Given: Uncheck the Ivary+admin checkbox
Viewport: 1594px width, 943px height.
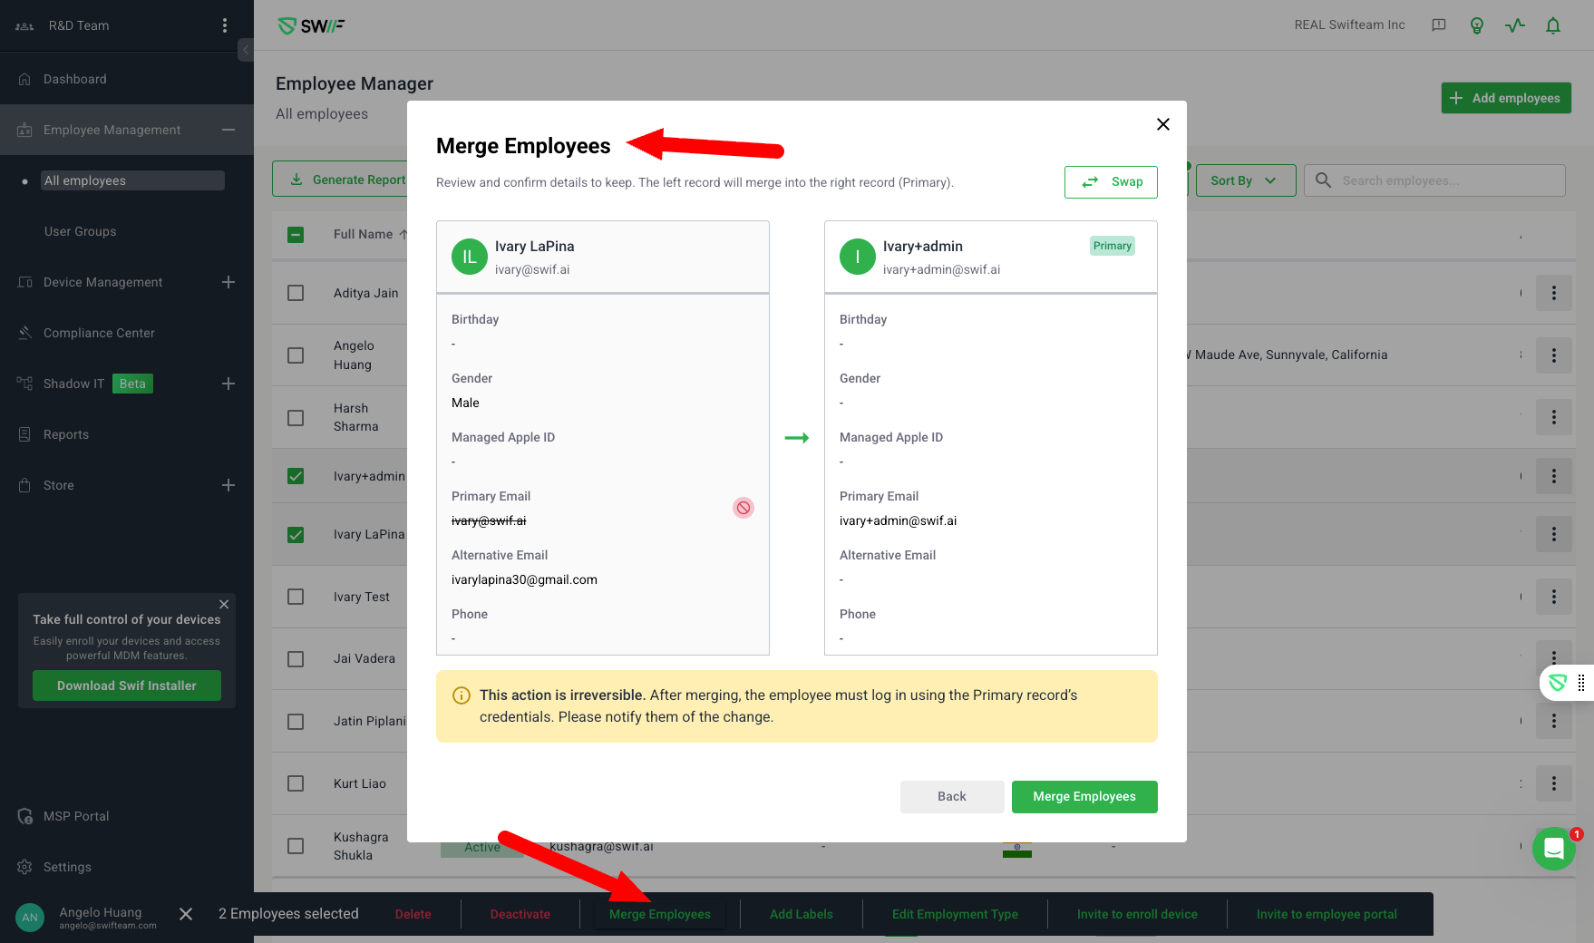Looking at the screenshot, I should (296, 476).
